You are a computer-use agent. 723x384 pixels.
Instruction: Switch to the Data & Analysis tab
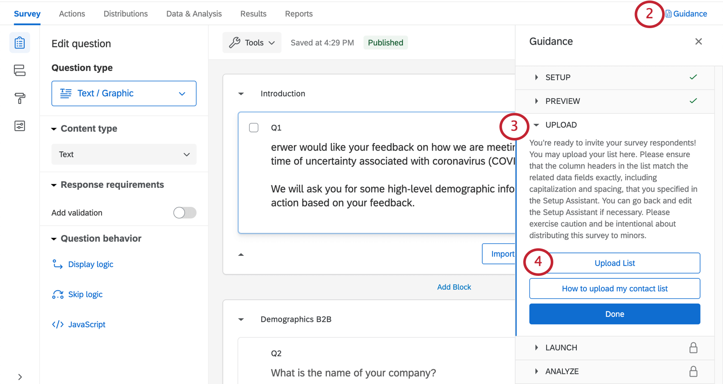(194, 13)
